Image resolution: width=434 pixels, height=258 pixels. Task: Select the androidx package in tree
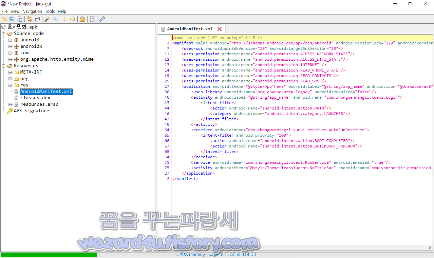(31, 46)
